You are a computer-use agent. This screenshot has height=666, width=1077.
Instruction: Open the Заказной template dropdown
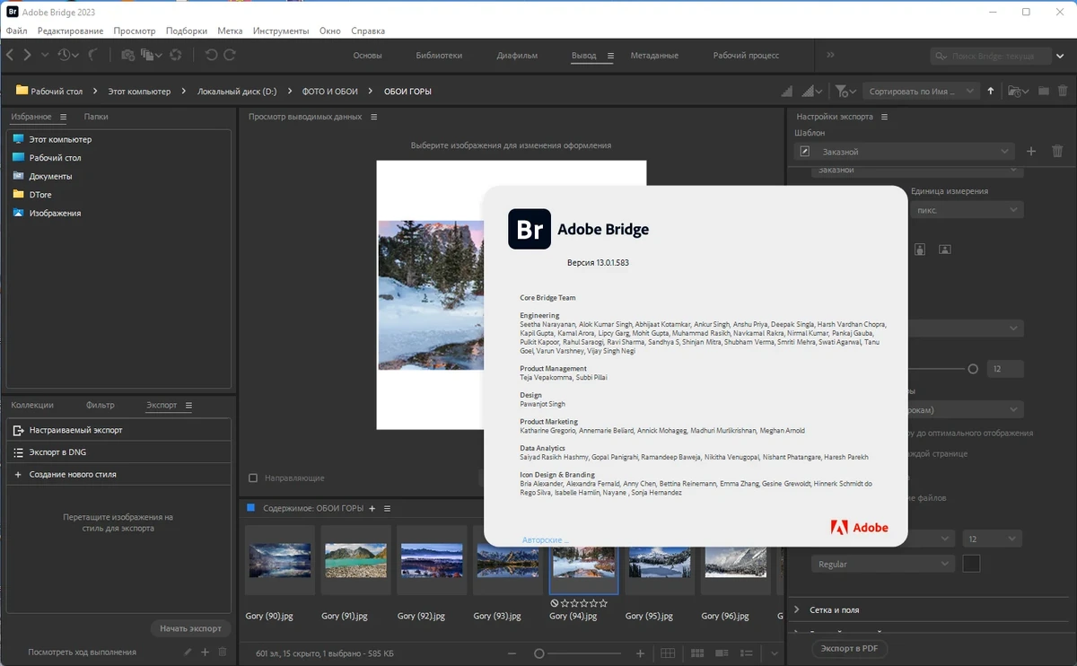pos(905,152)
